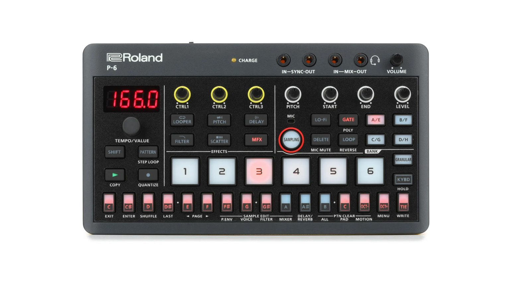Adjust the START knob
Image resolution: width=511 pixels, height=282 pixels.
(x=329, y=94)
